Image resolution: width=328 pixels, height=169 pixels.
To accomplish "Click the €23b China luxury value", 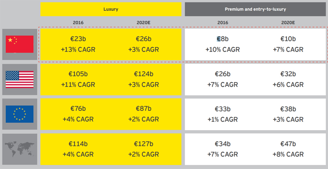I will (78, 39).
